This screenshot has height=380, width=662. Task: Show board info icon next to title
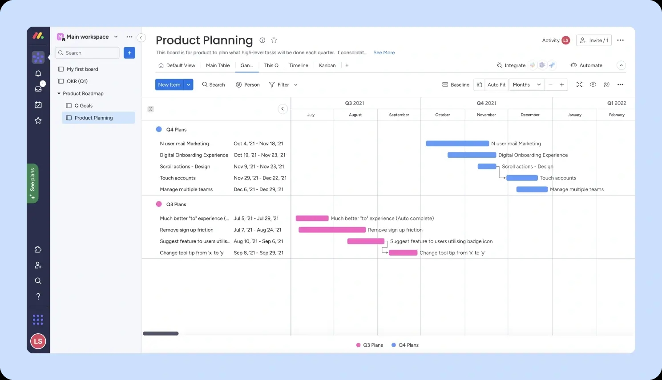pyautogui.click(x=262, y=40)
